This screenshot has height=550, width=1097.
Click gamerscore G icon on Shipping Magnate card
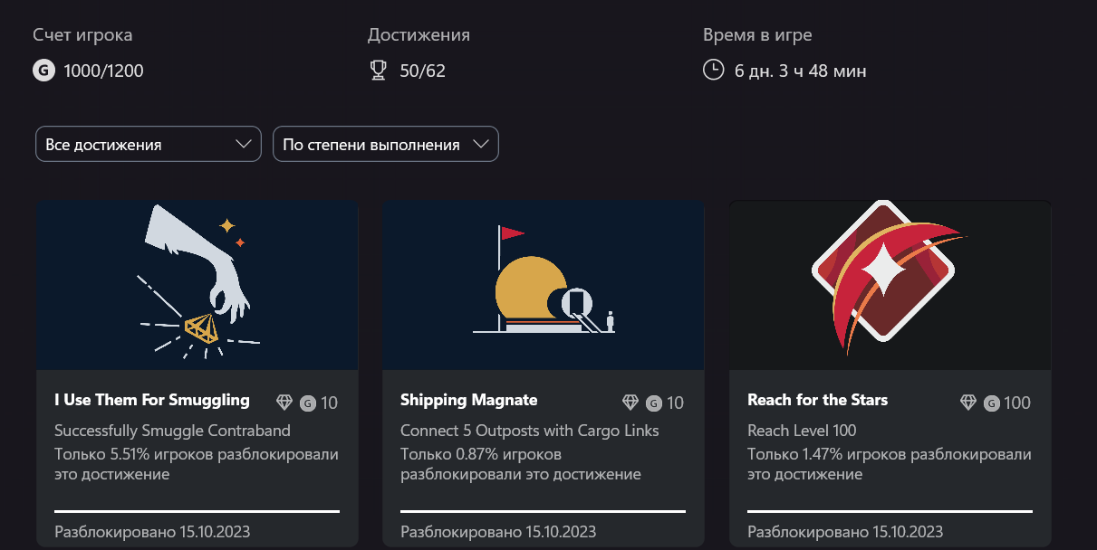[654, 403]
